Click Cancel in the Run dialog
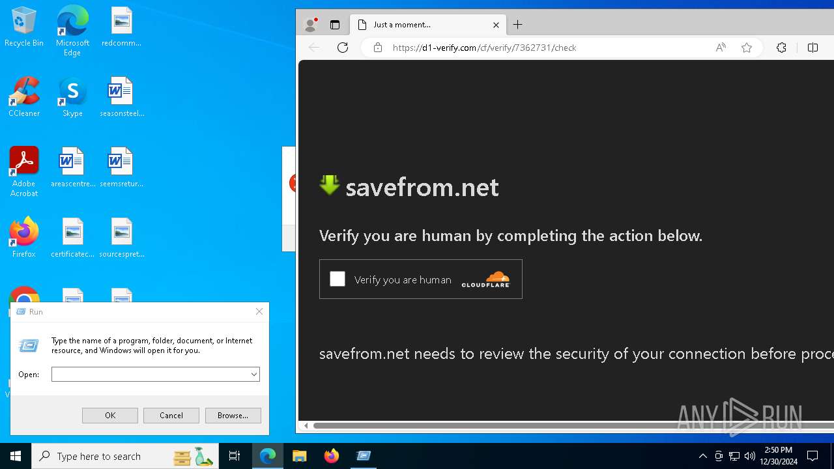Screen dimensions: 834x469 tap(171, 415)
